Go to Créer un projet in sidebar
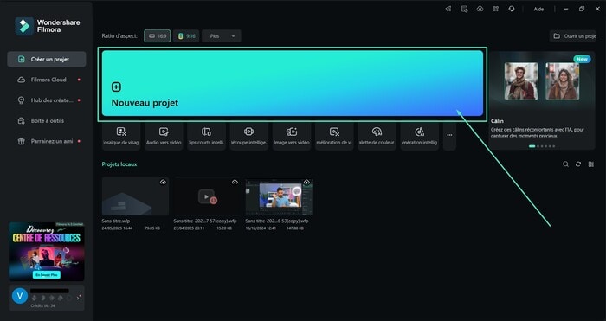 [x=47, y=59]
